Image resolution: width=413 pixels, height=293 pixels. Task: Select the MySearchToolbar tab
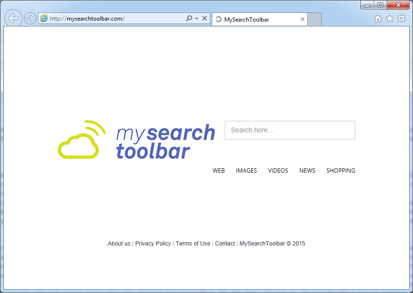(260, 19)
